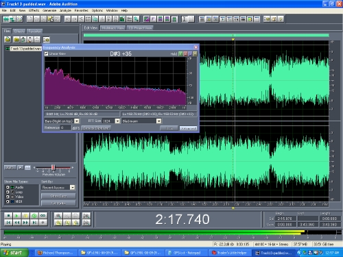Click the green Play transport button

click(x=16, y=215)
